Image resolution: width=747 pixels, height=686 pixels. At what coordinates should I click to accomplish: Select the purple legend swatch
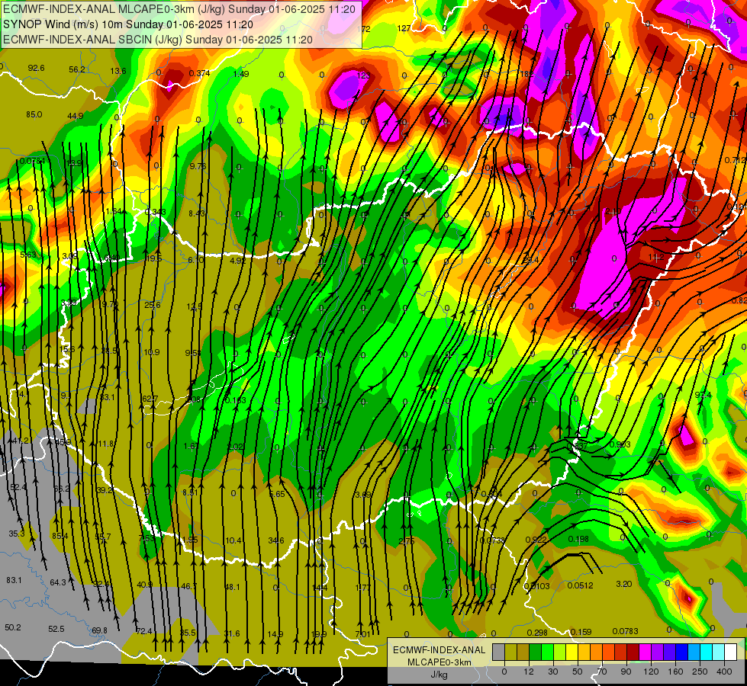pyautogui.click(x=657, y=652)
